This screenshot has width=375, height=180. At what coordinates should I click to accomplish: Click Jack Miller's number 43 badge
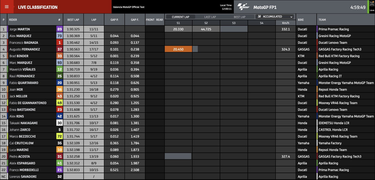tap(59, 96)
